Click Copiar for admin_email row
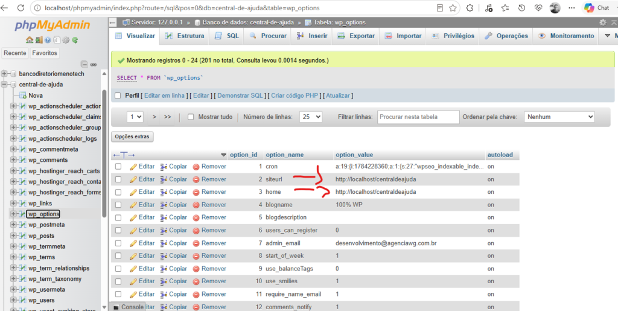The image size is (618, 311). 174,243
